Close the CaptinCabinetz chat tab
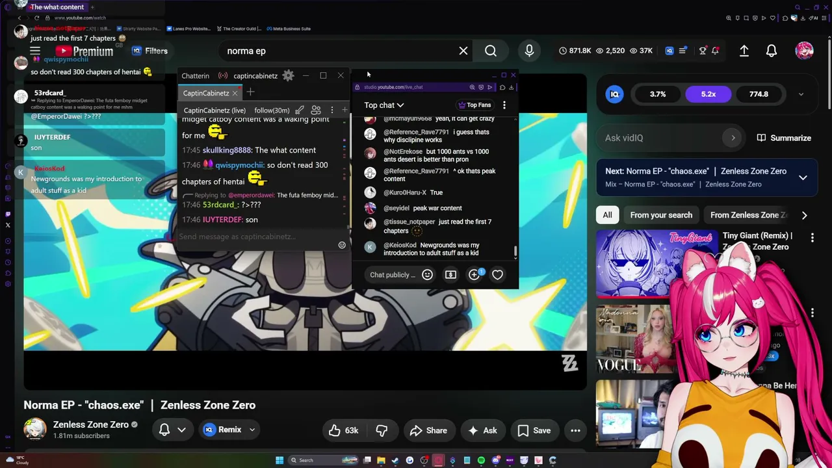Screen dimensions: 832x468 pyautogui.click(x=235, y=93)
